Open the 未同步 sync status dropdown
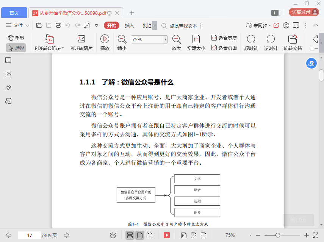 [x=258, y=26]
